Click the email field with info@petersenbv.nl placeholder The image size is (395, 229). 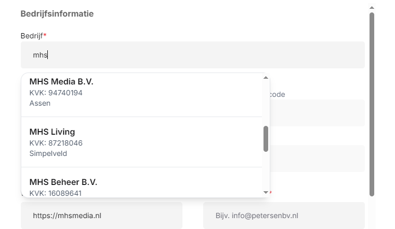[283, 216]
